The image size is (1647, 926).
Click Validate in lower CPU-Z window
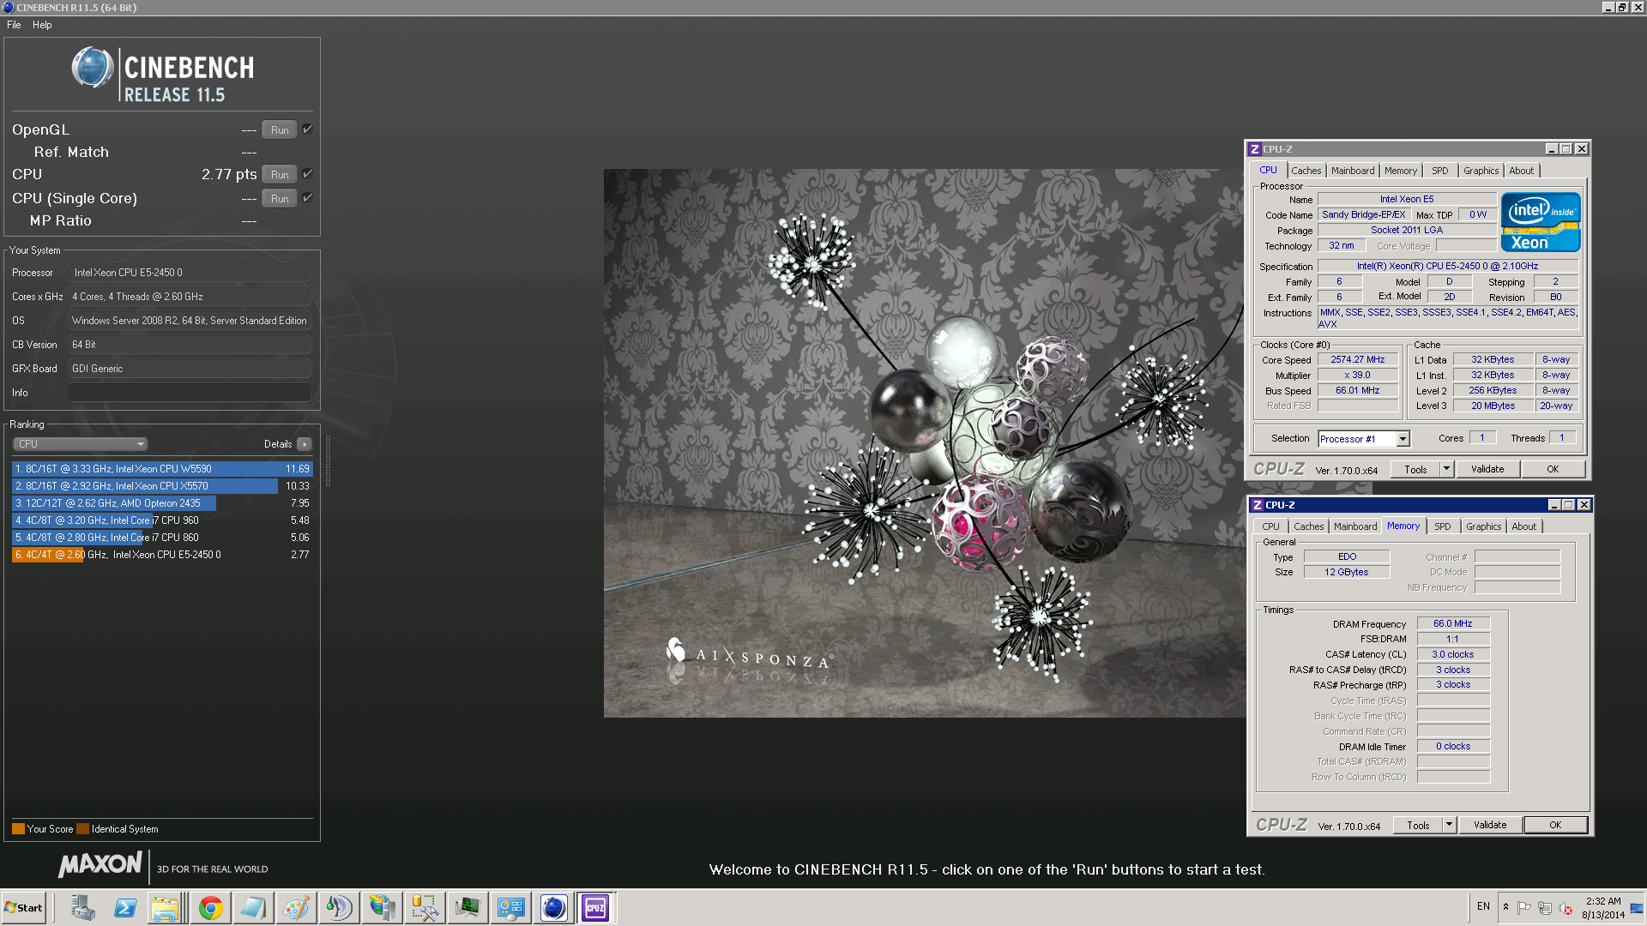[x=1490, y=825]
